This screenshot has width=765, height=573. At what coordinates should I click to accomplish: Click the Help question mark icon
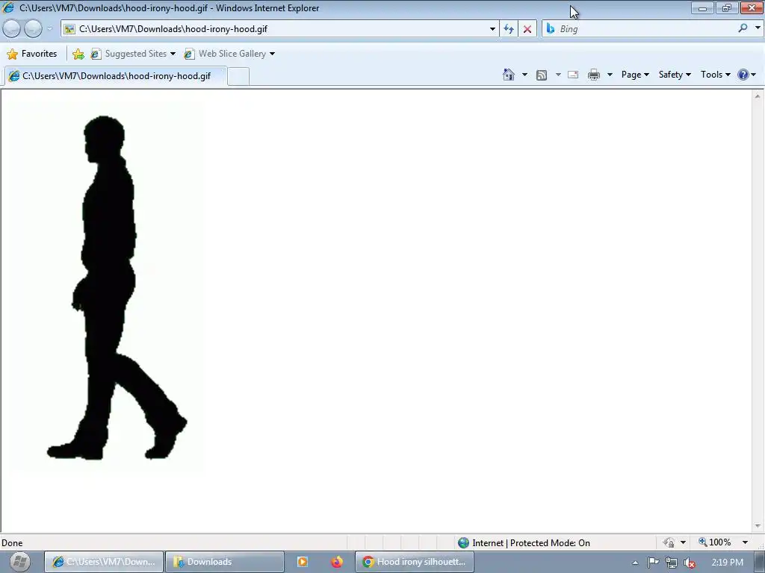pos(743,75)
